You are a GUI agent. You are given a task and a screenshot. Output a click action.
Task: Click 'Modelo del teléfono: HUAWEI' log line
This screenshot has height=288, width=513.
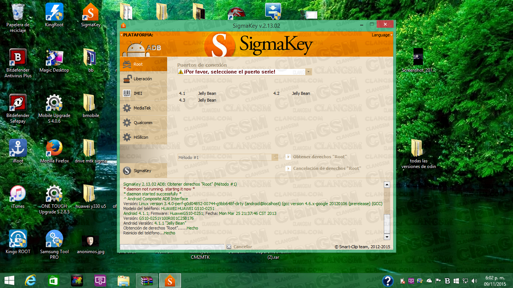(x=169, y=208)
